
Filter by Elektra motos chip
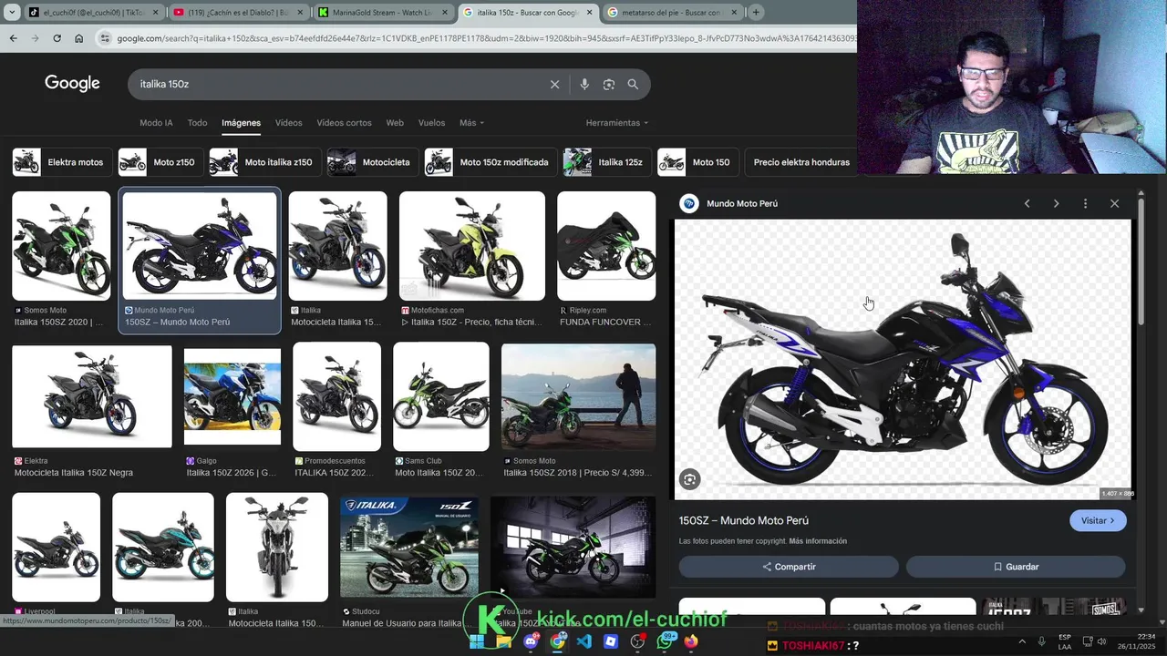tap(62, 162)
